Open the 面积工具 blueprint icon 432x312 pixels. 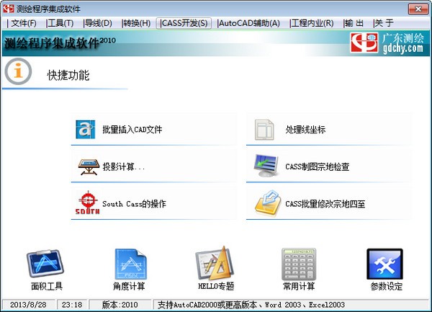(x=45, y=264)
